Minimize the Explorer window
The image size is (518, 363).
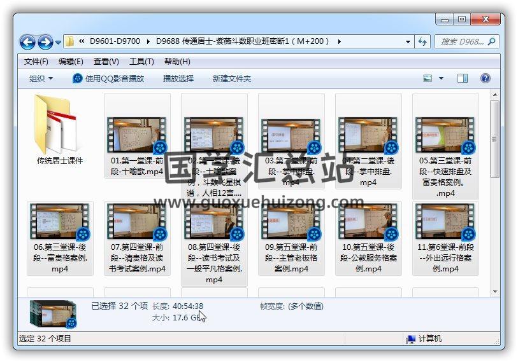tap(444, 20)
